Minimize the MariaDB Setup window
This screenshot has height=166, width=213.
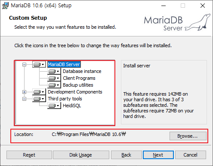164,6
